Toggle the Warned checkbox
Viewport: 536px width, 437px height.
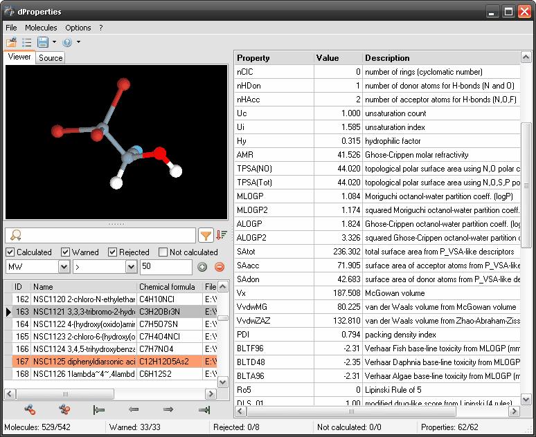(66, 252)
